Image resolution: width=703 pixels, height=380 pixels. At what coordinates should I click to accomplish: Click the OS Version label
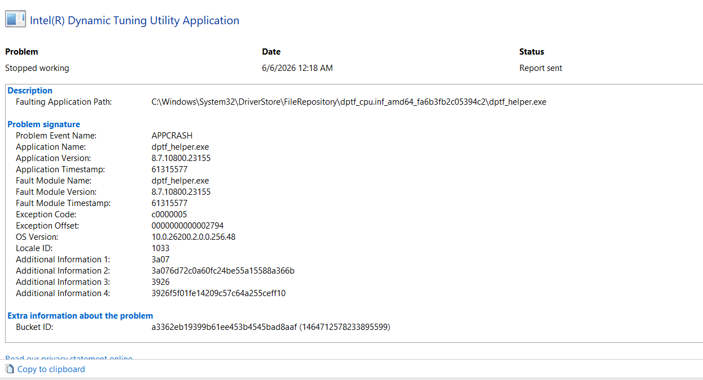point(37,237)
